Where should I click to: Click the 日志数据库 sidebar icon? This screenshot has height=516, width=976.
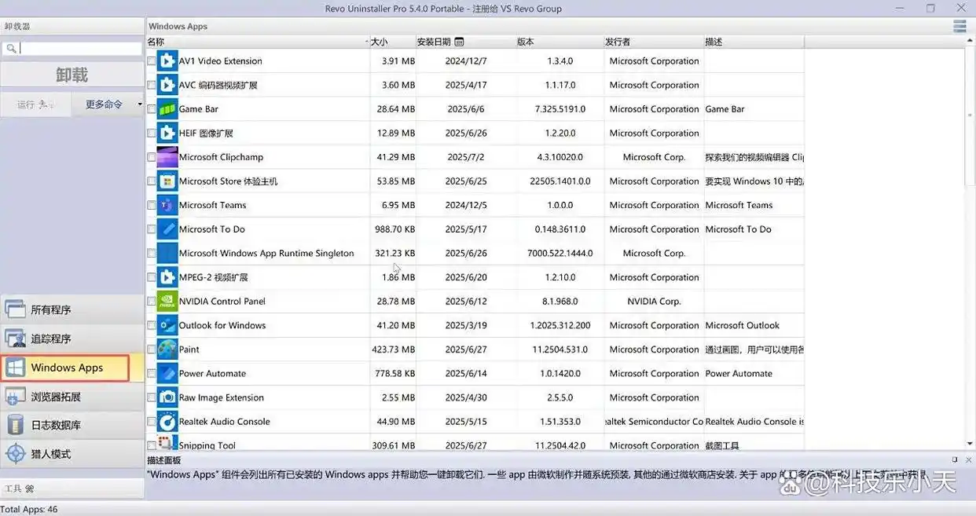pyautogui.click(x=15, y=425)
